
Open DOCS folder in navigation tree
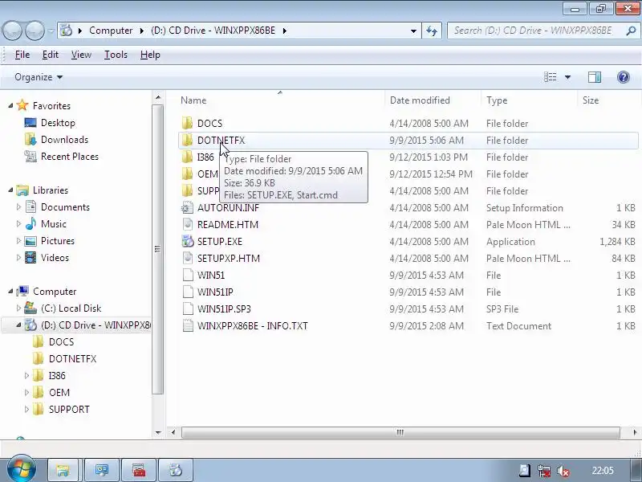pyautogui.click(x=62, y=342)
